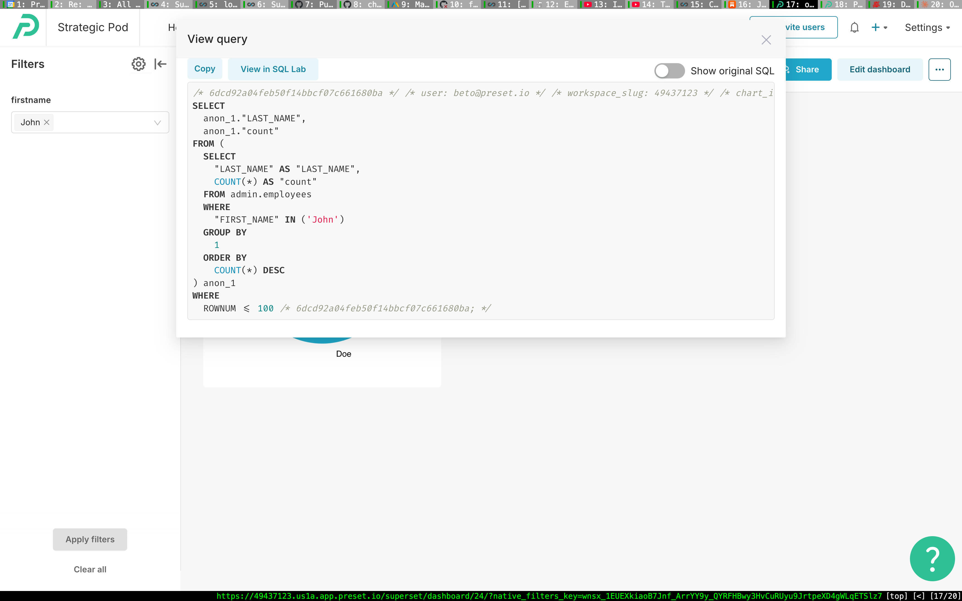Click the Preset logo icon
The width and height of the screenshot is (962, 601).
26,27
